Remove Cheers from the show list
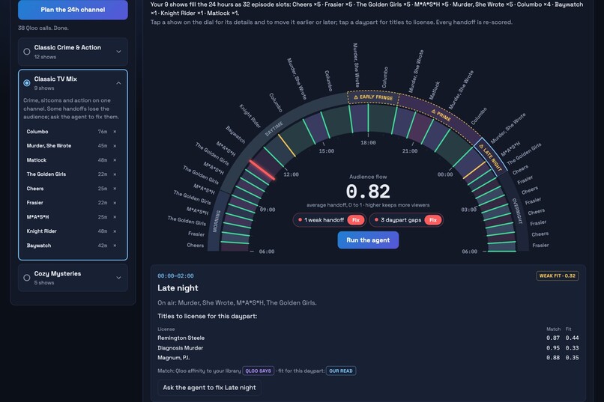 115,189
